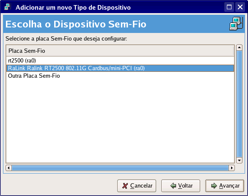Viewport: 248px width, 196px height.
Task: Close the Adicionar um novo Tipo dialog
Action: click(x=240, y=7)
